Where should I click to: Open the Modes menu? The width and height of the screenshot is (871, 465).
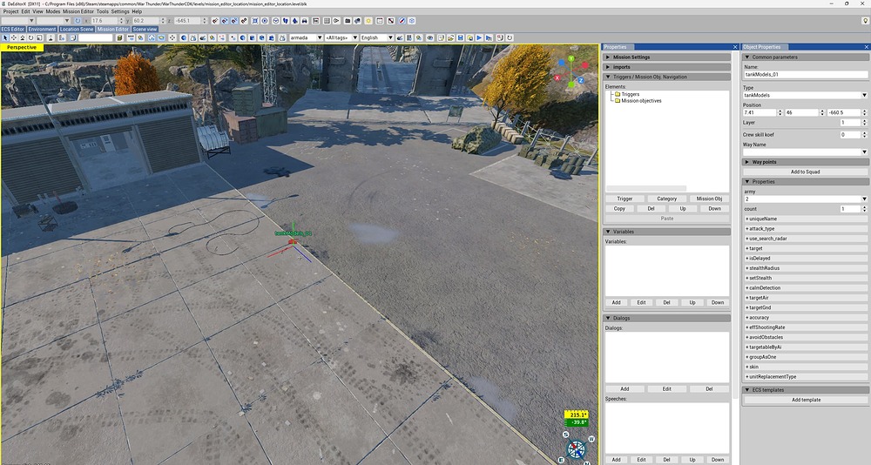[x=53, y=11]
